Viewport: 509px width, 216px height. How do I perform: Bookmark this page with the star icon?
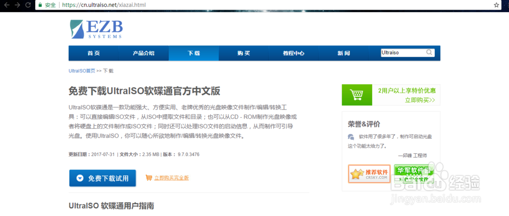[x=496, y=5]
